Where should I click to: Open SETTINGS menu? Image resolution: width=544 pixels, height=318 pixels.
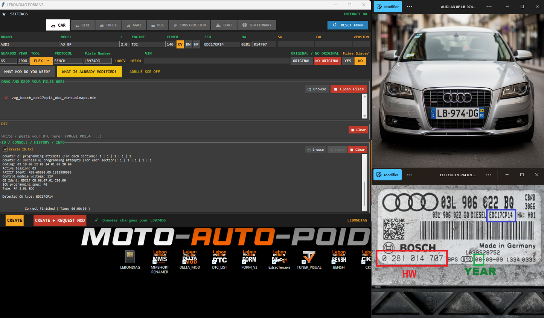[19, 14]
